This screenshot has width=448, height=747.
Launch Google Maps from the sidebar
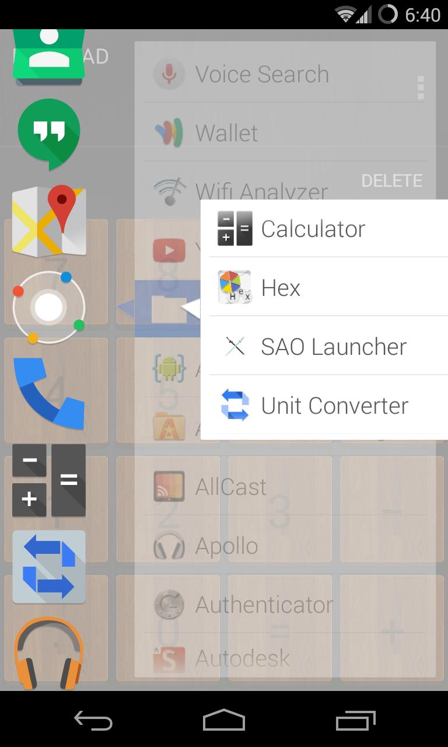pos(49,222)
